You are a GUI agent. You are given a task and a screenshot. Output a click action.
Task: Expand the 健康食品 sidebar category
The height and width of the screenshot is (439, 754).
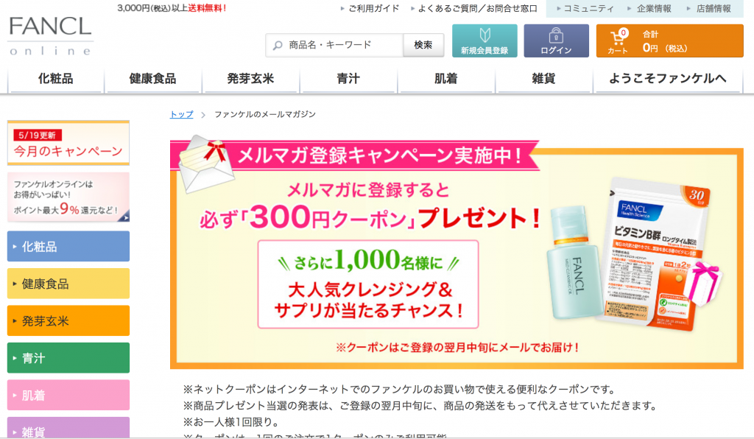tap(68, 284)
